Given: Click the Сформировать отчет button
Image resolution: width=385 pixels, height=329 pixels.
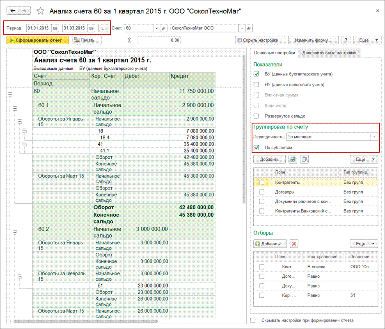Looking at the screenshot, I should (38, 40).
